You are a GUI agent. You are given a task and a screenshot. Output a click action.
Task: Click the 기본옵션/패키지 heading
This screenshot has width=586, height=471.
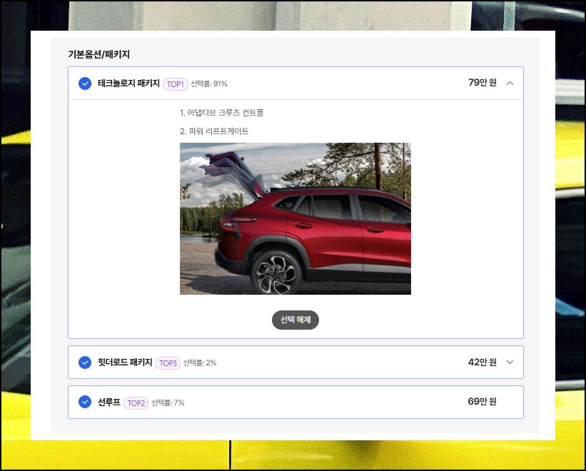pos(98,54)
